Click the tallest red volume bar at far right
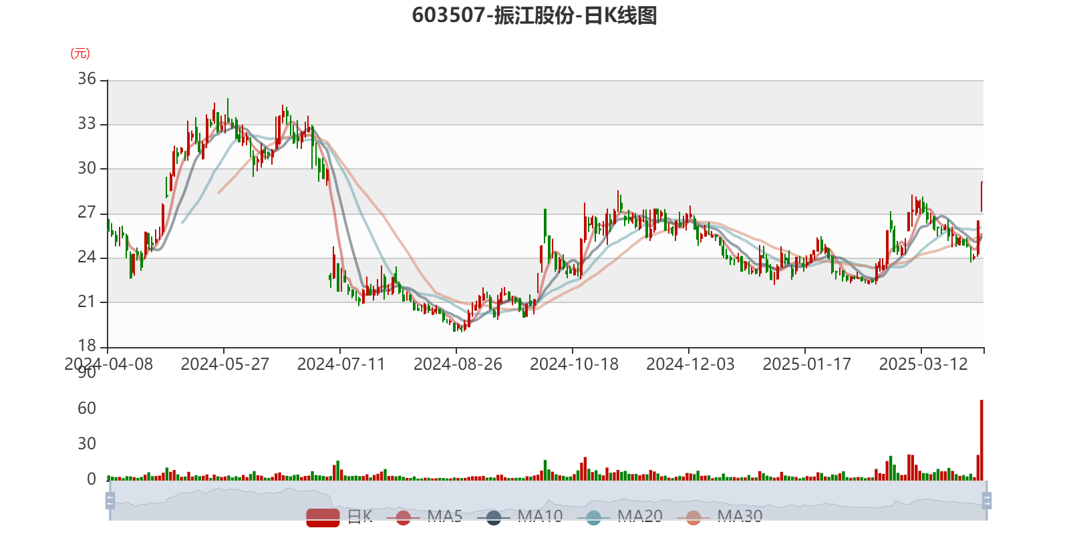This screenshot has height=534, width=1069. click(981, 440)
